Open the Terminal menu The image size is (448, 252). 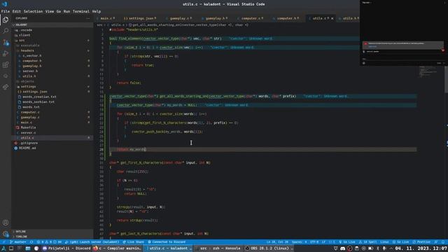81,11
